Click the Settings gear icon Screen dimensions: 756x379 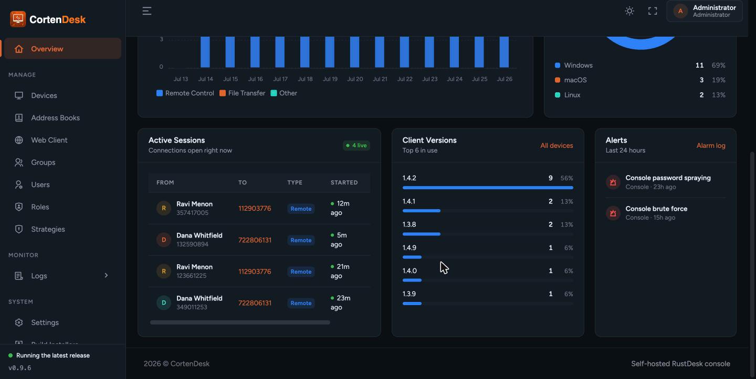point(19,322)
